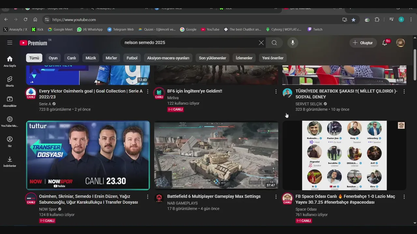Go back with browser back arrow
The width and height of the screenshot is (417, 234).
click(x=6, y=19)
